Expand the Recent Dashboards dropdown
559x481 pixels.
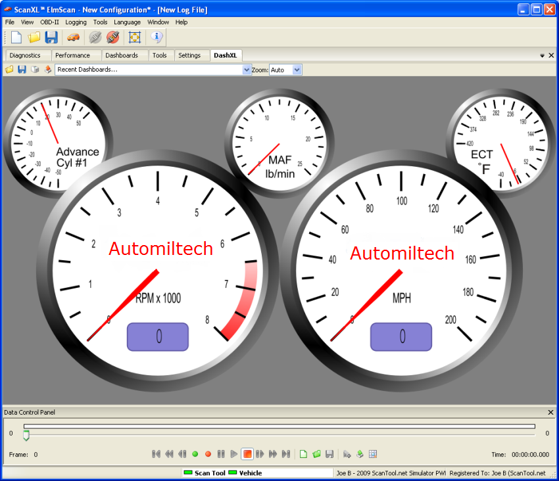point(247,70)
